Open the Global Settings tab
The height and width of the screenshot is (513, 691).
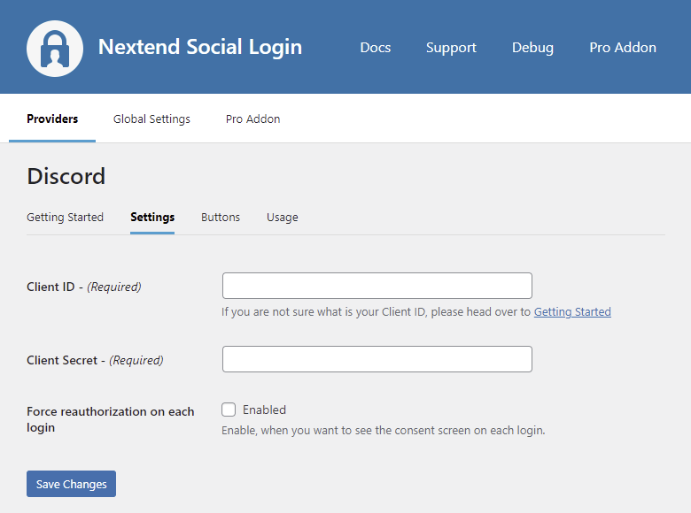click(151, 119)
